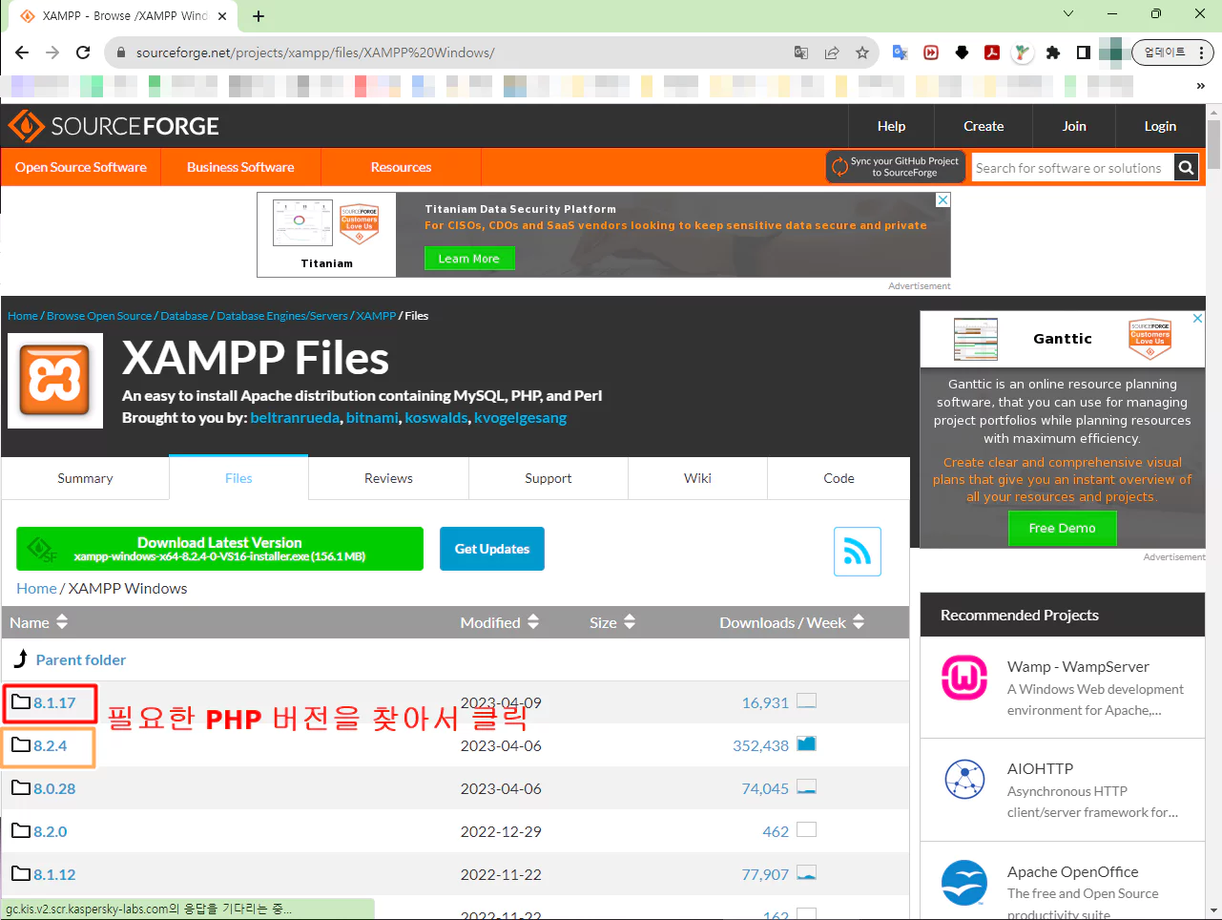Click the translate page icon in address bar
Viewport: 1222px width, 920px height.
(x=801, y=52)
